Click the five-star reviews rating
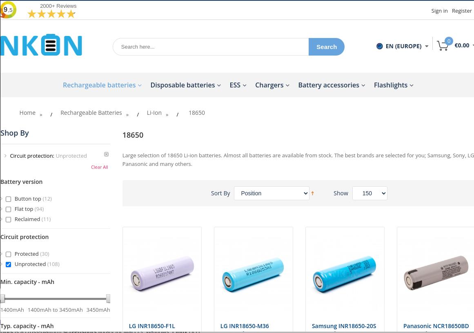 pos(51,14)
